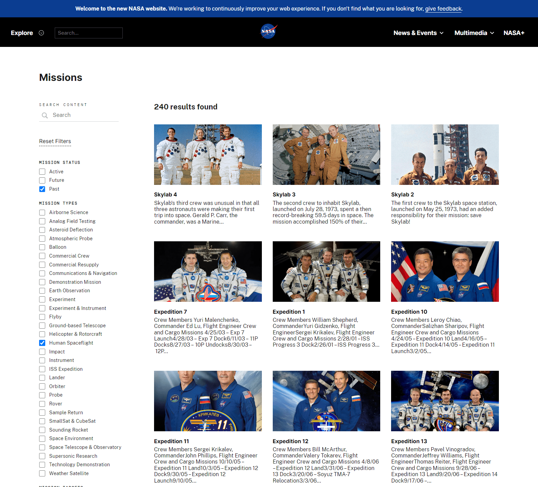Open the Skylab 3 title link

tap(284, 195)
